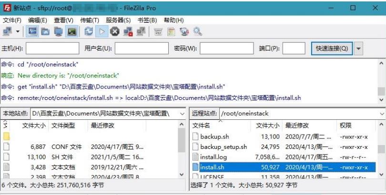Click the local file list scrollbar thumb
Image resolution: width=386 pixels, height=195 pixels.
[x=182, y=140]
